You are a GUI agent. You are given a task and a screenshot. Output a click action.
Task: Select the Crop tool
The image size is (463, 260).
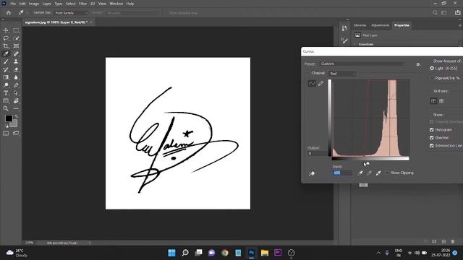tap(6, 46)
